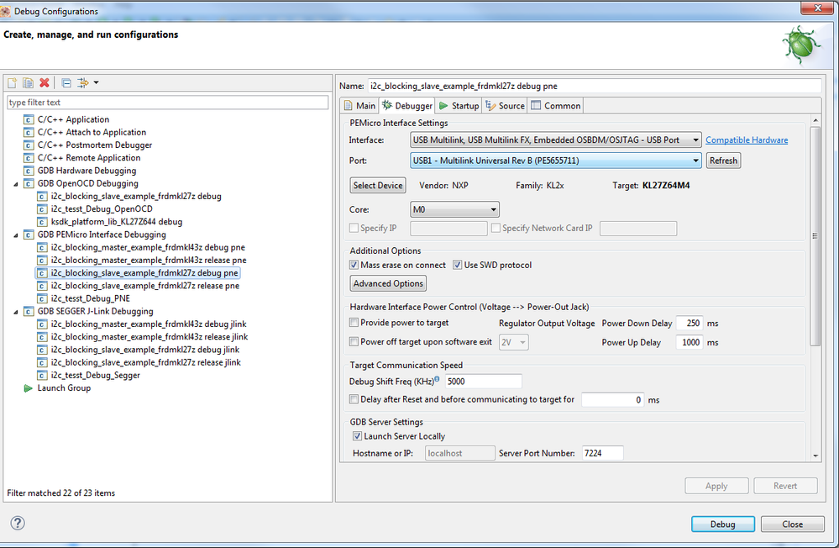Enable Provide power to target
Screen dimensions: 839x548
pyautogui.click(x=354, y=323)
